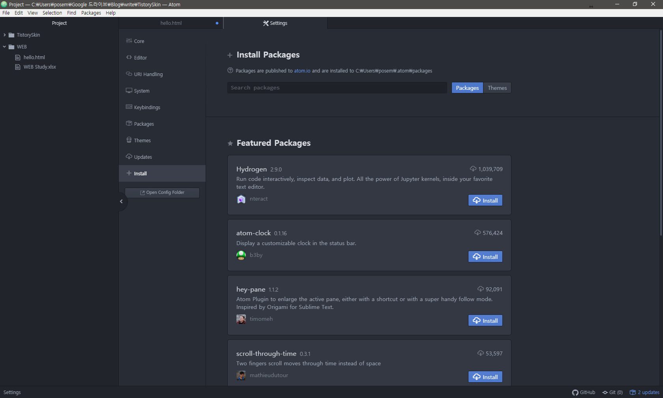The width and height of the screenshot is (663, 398).
Task: Open the Help menu
Action: click(111, 13)
